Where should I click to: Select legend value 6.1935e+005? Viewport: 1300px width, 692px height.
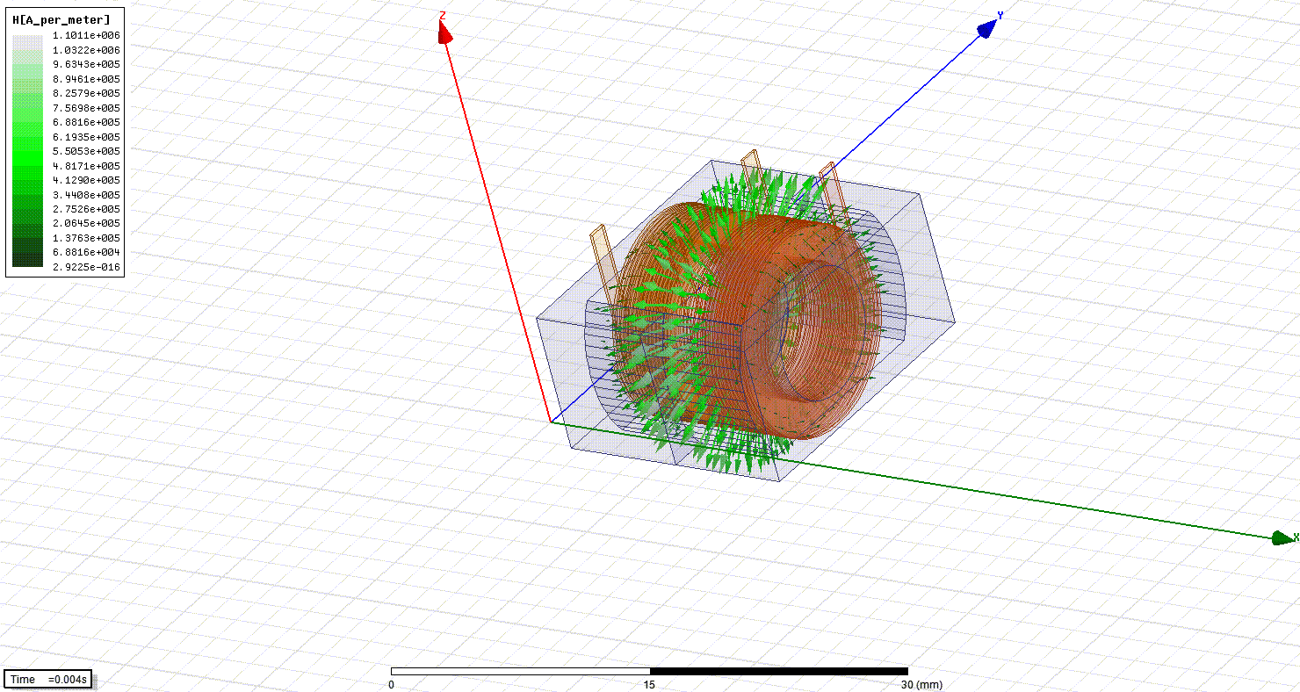tap(86, 137)
